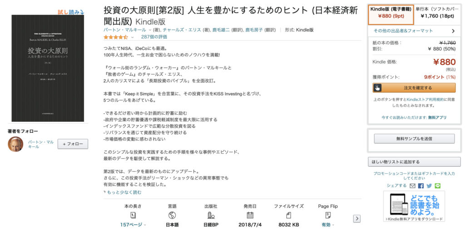Image resolution: width=465 pixels, height=237 pixels.
Task: Click the 日経BP publisher value
Action: [x=211, y=225]
